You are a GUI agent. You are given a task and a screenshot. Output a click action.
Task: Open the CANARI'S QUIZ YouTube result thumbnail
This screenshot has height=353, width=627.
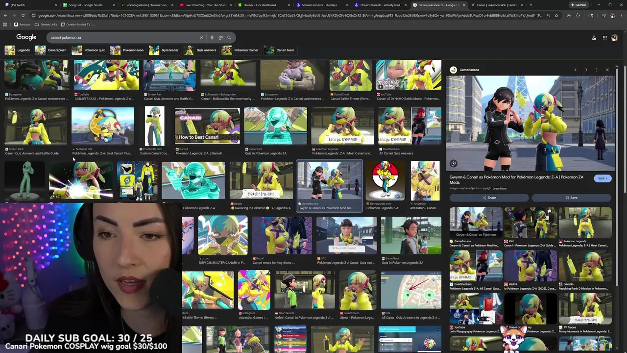click(106, 75)
